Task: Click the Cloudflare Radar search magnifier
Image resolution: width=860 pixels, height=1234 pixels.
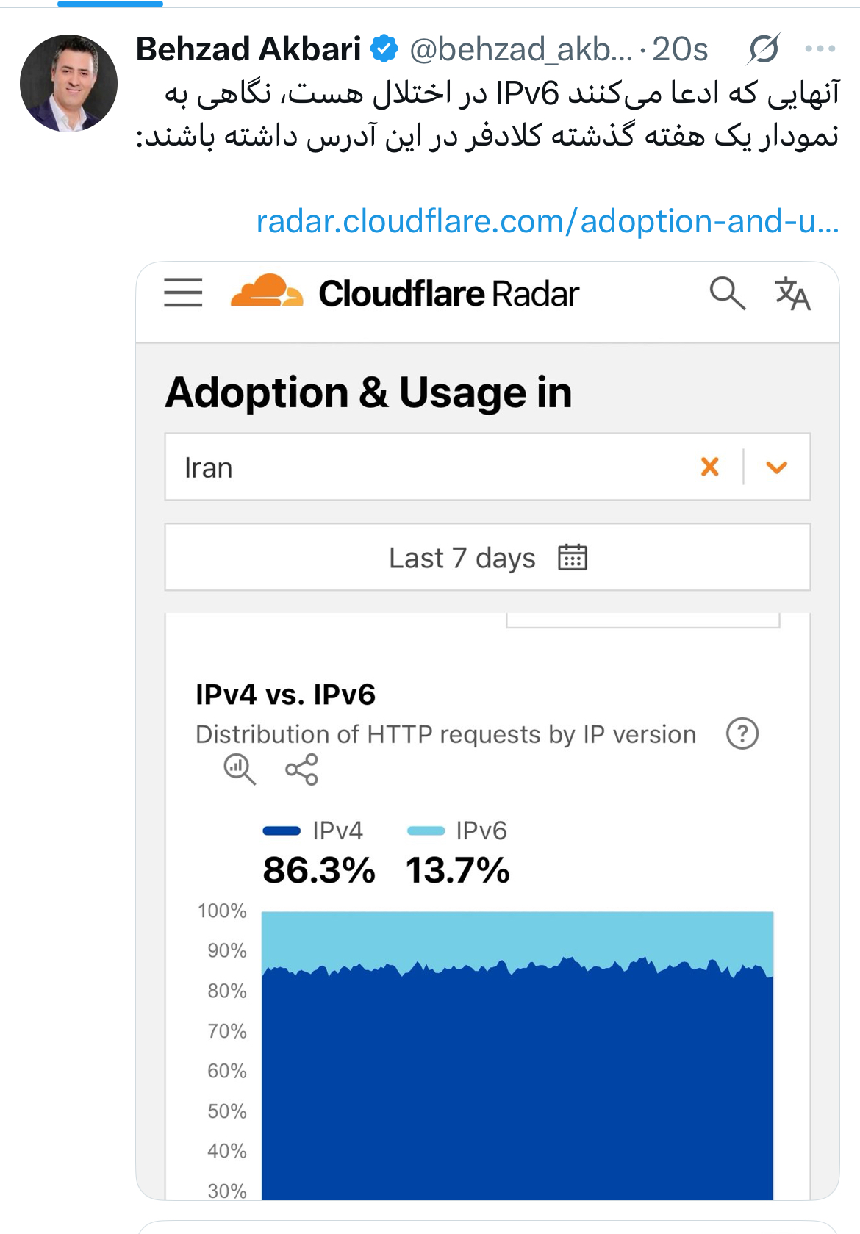Action: pyautogui.click(x=727, y=293)
